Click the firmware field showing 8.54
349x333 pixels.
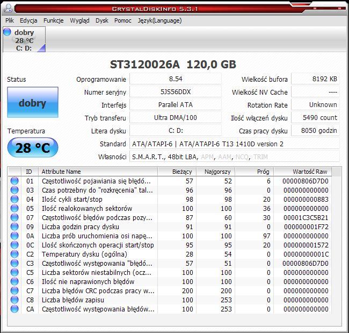176,79
